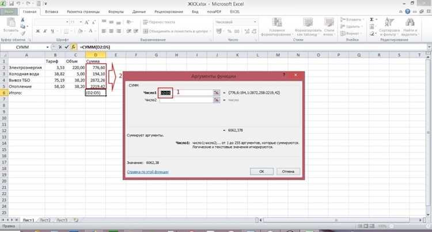Toggle bold (Ж) formatting
This screenshot has height=232, width=432.
point(38,31)
